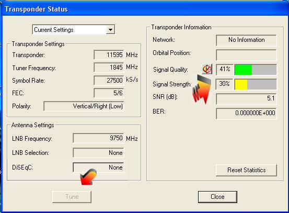Select the FEC 5/6 field
289x213 pixels.
[109, 93]
